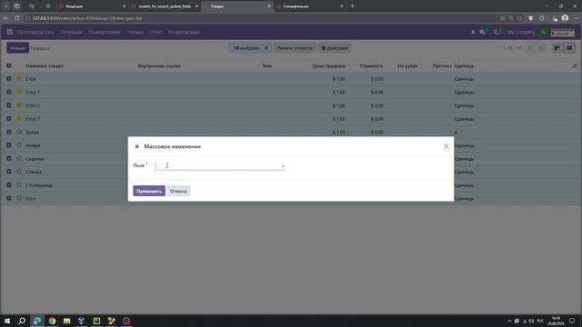Screen dimensions: 582x327
Task: Clear the 10 выбрано selection with X
Action: click(266, 48)
